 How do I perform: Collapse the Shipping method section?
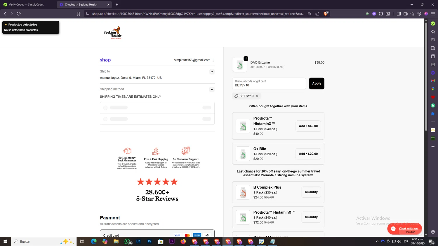click(212, 89)
